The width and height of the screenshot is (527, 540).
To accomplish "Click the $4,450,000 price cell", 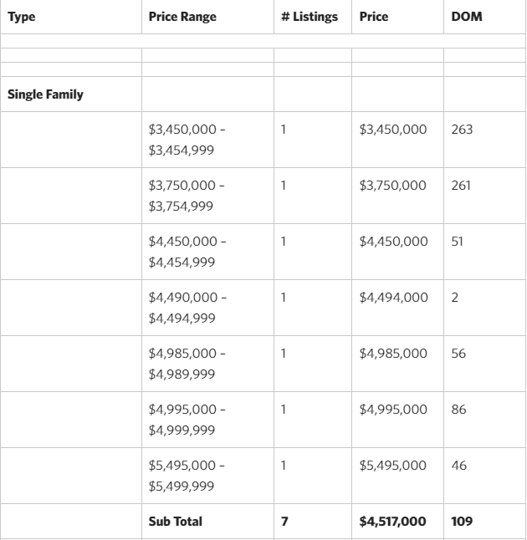I will pyautogui.click(x=393, y=242).
